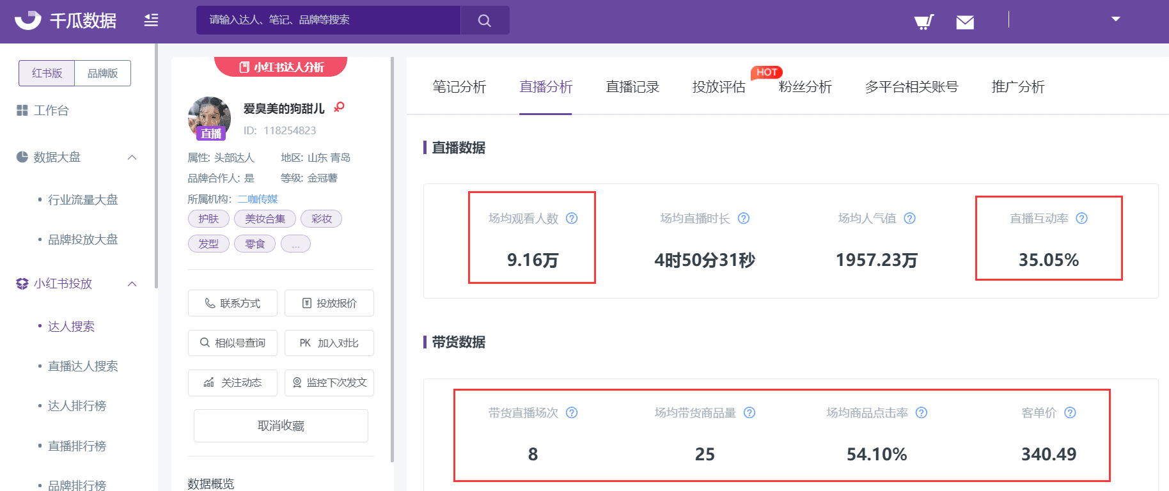Open 品牌投放大盘
The width and height of the screenshot is (1169, 491).
pyautogui.click(x=83, y=239)
